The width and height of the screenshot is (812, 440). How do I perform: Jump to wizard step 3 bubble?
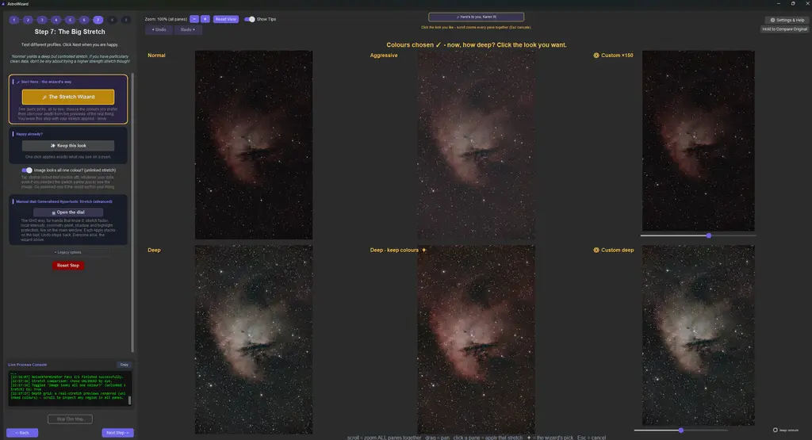(x=42, y=20)
